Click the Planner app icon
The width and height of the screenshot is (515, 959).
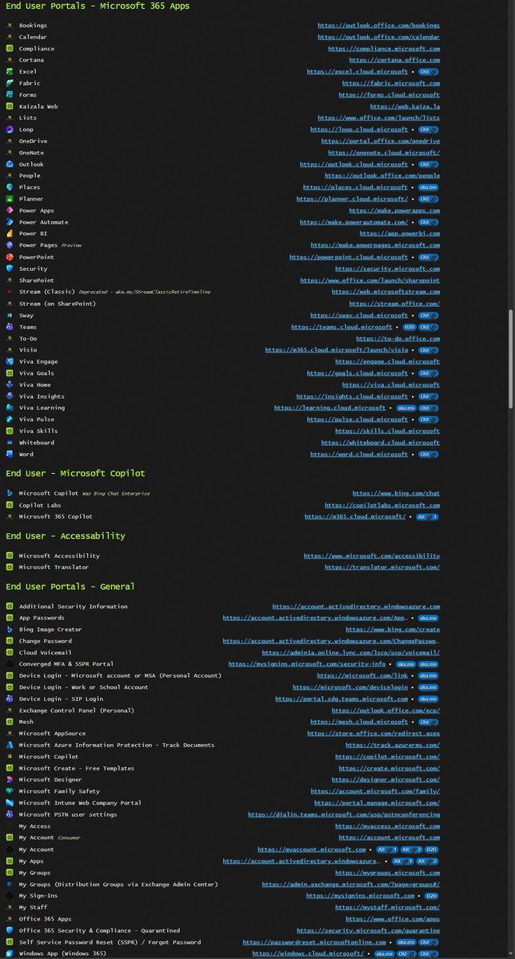[10, 199]
